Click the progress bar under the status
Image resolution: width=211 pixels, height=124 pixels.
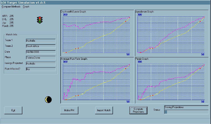coord(186,112)
